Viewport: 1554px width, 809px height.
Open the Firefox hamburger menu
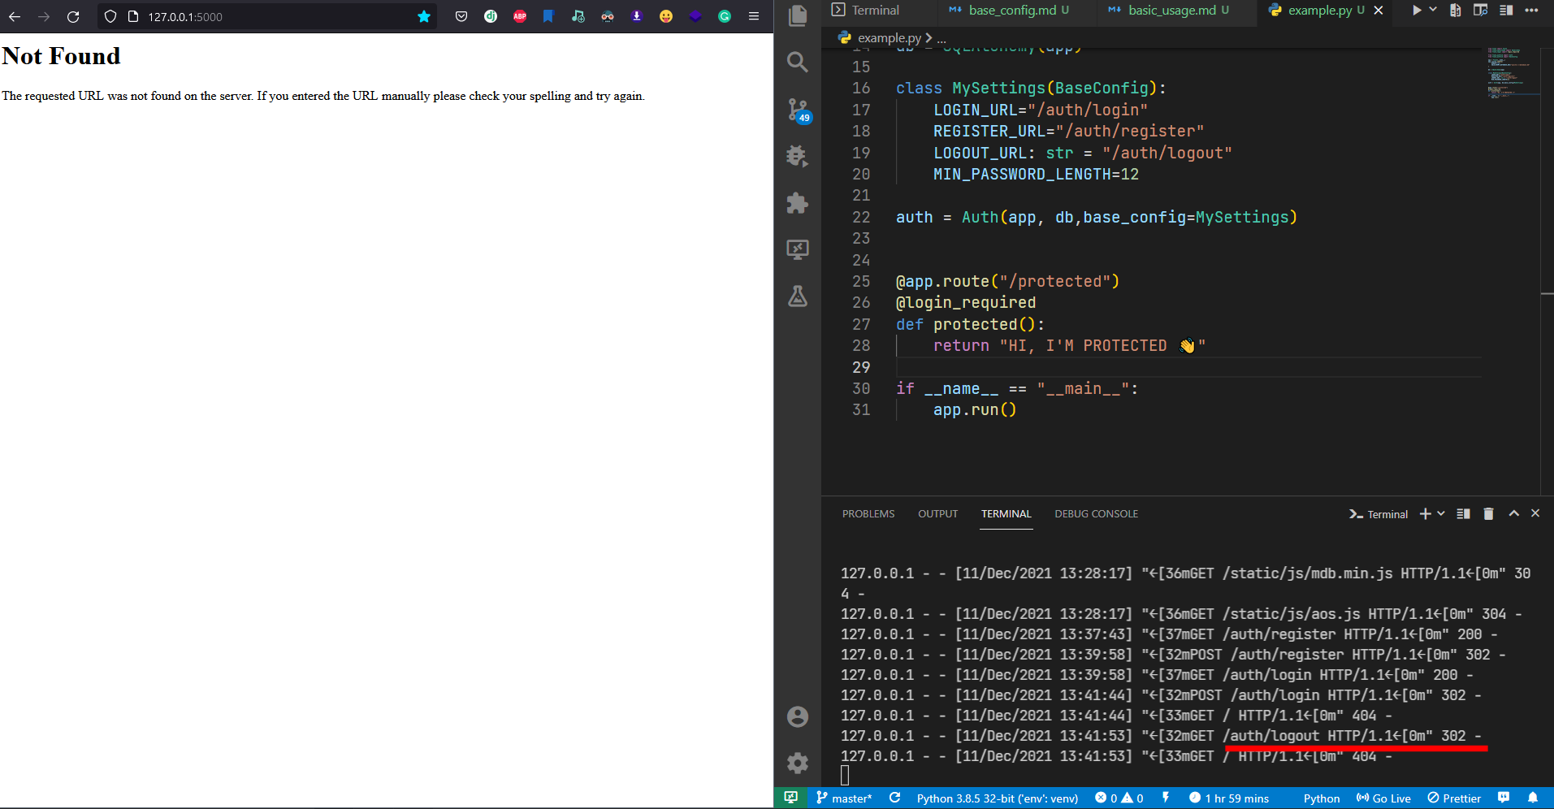[754, 16]
